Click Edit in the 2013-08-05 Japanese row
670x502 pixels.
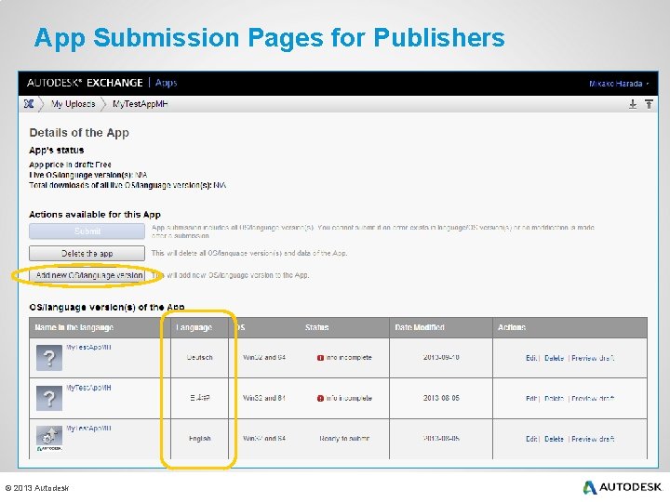[531, 398]
